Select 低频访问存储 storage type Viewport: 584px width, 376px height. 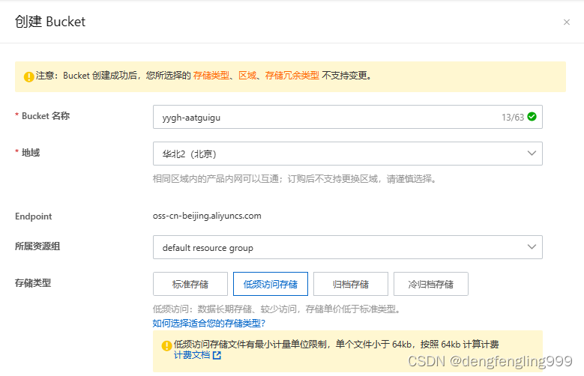click(271, 284)
